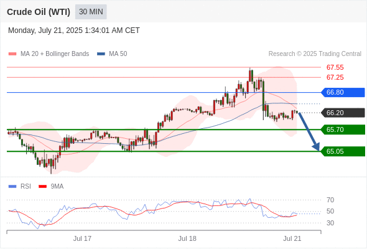Click the 67.25 resistance level label

point(335,77)
